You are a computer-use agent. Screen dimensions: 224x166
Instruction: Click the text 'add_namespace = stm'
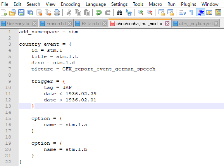[x=48, y=32]
